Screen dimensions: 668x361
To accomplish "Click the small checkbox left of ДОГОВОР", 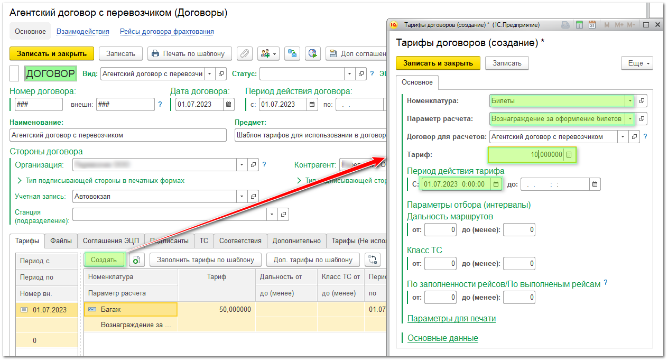I will [15, 73].
